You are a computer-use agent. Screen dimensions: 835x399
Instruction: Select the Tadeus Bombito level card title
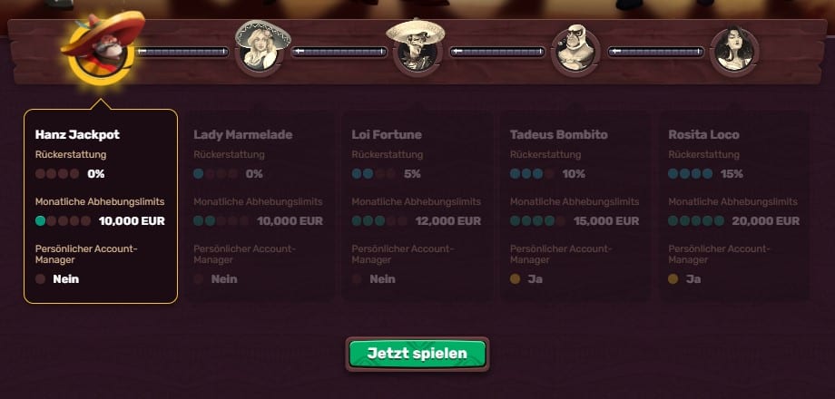point(558,134)
